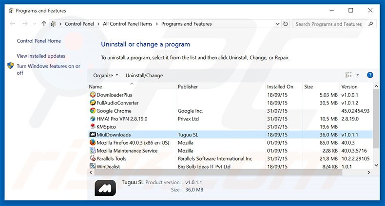
Task: Maximize the Programs and Features window
Action: click(x=350, y=10)
